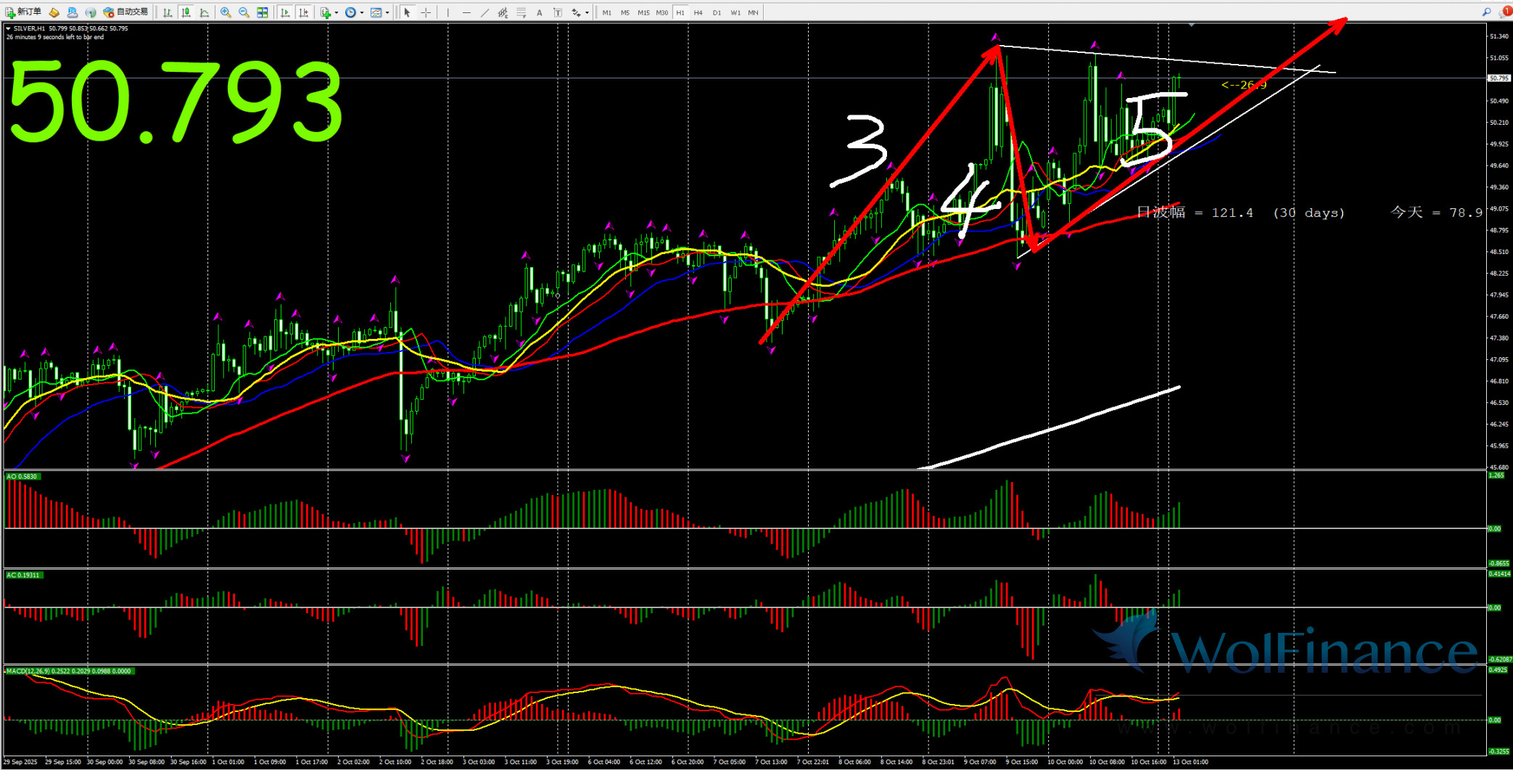Image resolution: width=1513 pixels, height=770 pixels.
Task: Toggle chart shift from right border
Action: point(303,12)
